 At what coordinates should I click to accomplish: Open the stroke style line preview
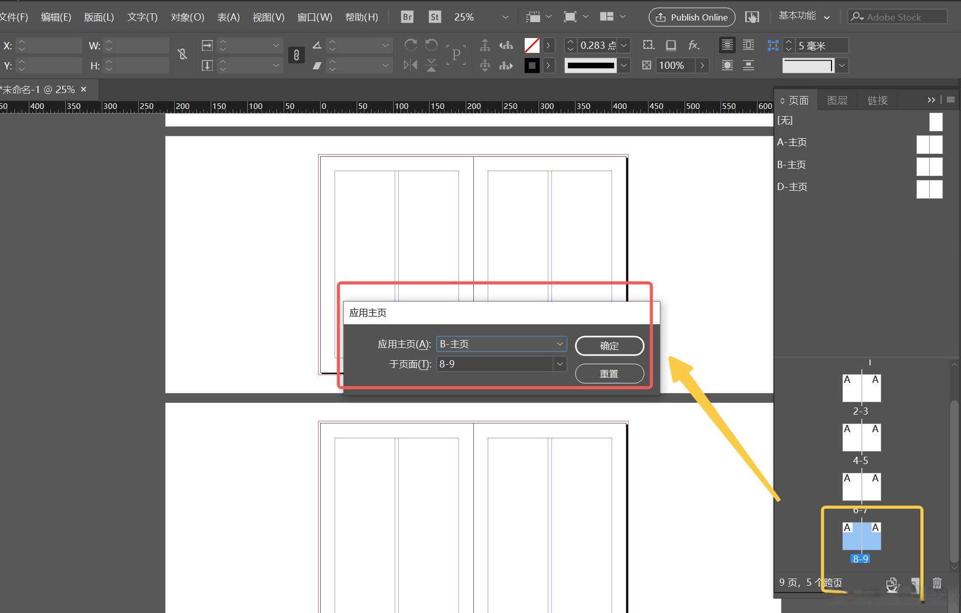click(590, 65)
